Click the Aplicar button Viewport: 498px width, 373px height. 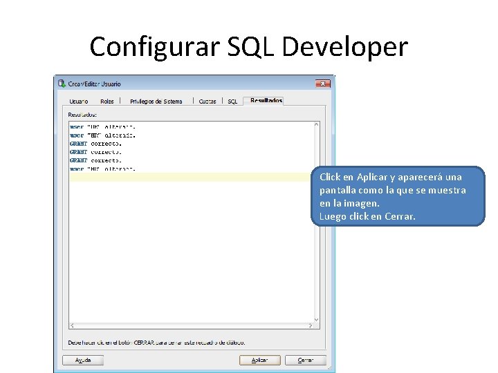click(x=259, y=360)
